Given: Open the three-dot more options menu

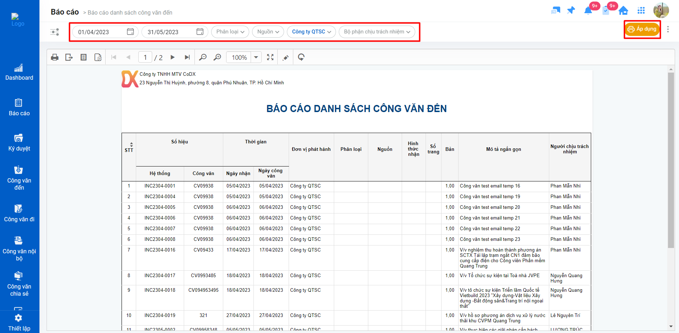Looking at the screenshot, I should [668, 29].
